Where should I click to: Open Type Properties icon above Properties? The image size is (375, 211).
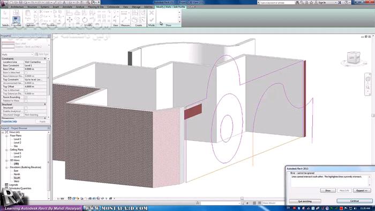point(16,13)
